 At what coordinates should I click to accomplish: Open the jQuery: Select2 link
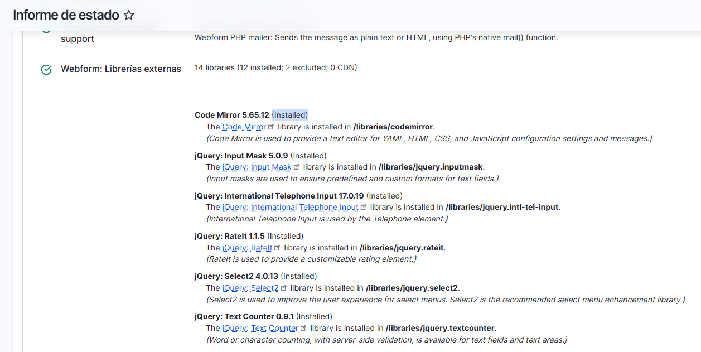250,288
